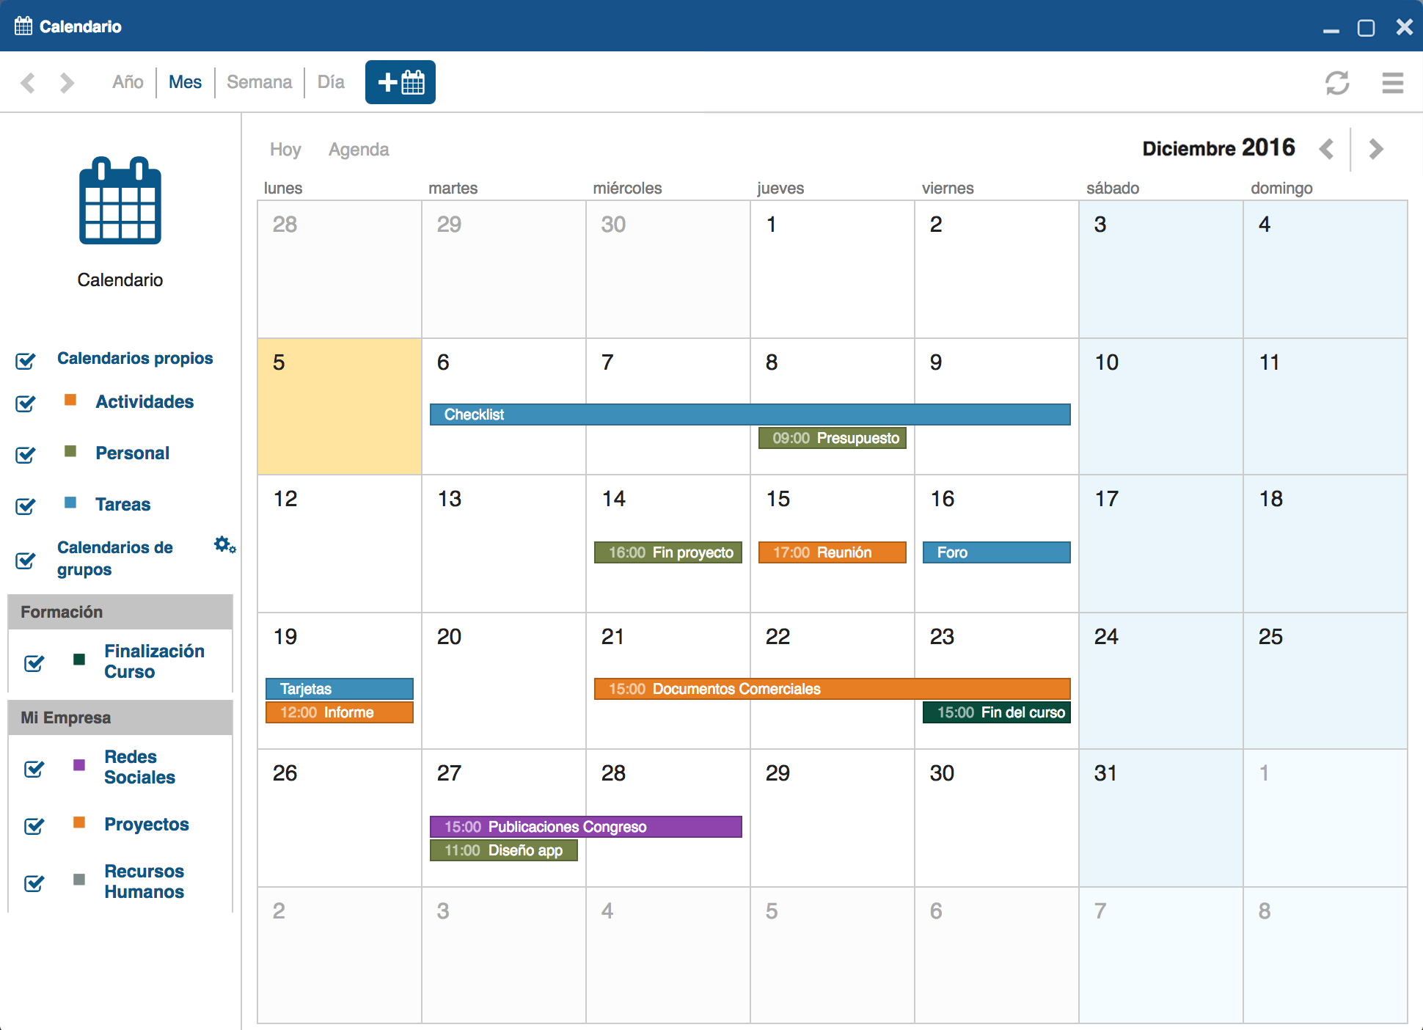Screen dimensions: 1423x1030
Task: Open the Tarjetas event
Action: tap(339, 689)
